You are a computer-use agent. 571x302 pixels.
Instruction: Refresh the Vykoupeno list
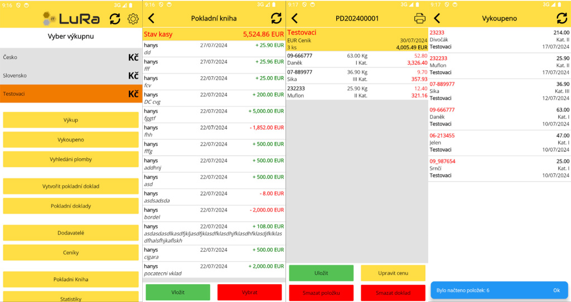click(x=562, y=18)
